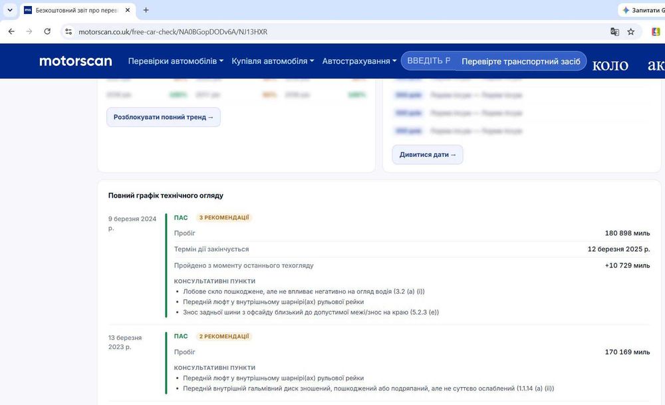Click Перевірте транспортний засіб button

(521, 61)
